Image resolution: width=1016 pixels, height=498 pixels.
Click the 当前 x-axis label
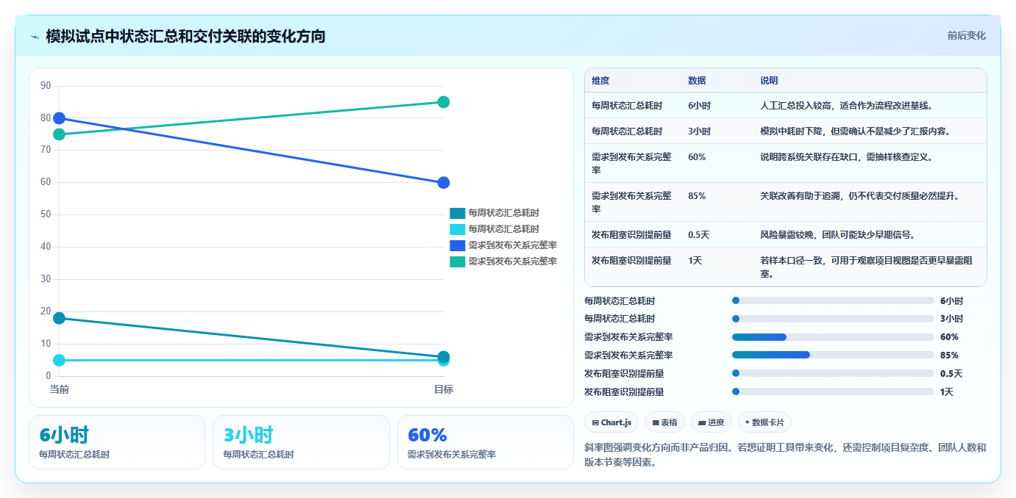[x=60, y=389]
